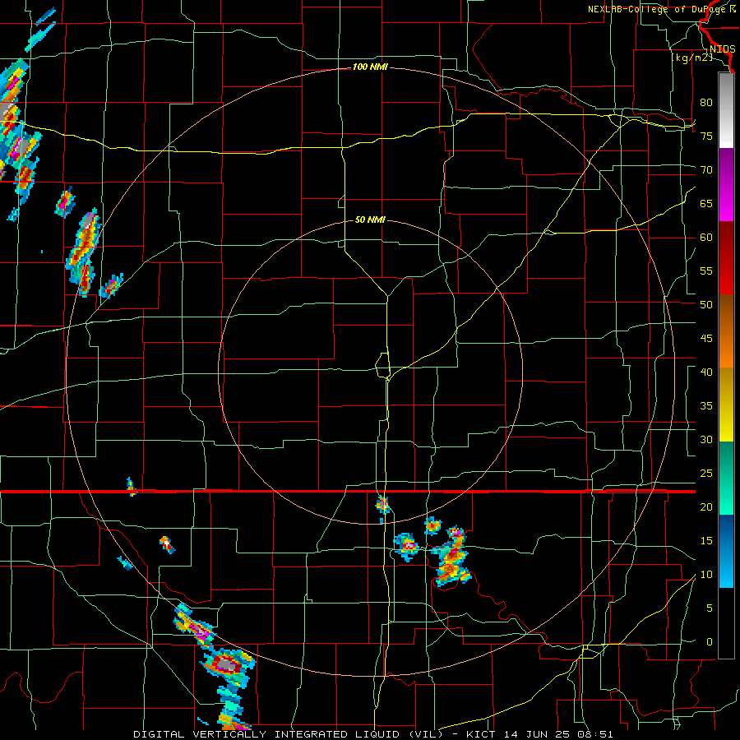Click the 5 value on the scale
740x740 pixels.
coord(710,608)
